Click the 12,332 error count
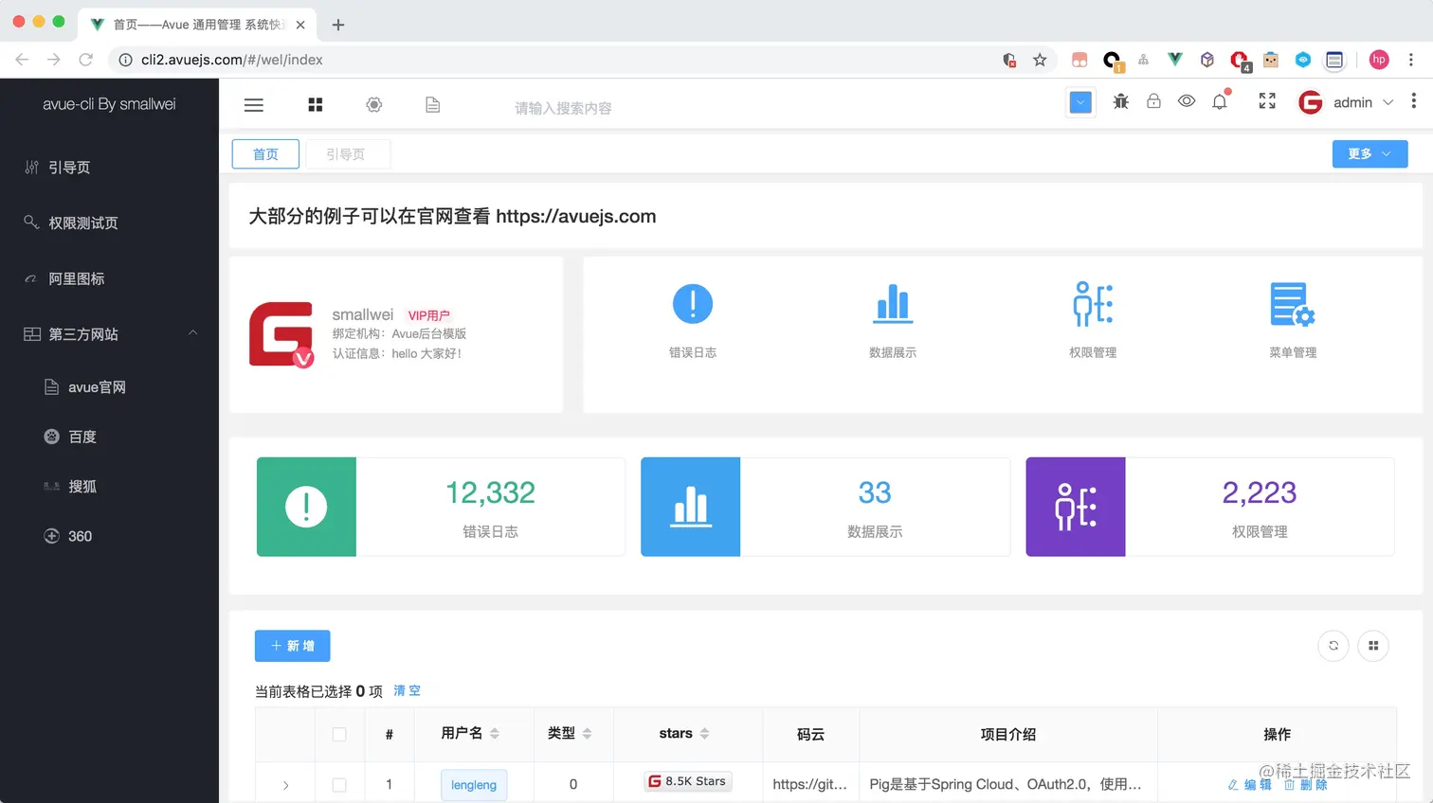Image resolution: width=1433 pixels, height=803 pixels. point(490,492)
